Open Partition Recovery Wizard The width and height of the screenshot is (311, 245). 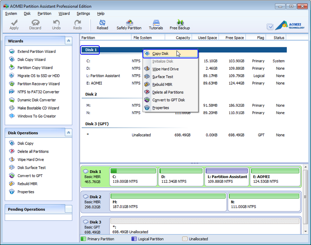coord(35,84)
